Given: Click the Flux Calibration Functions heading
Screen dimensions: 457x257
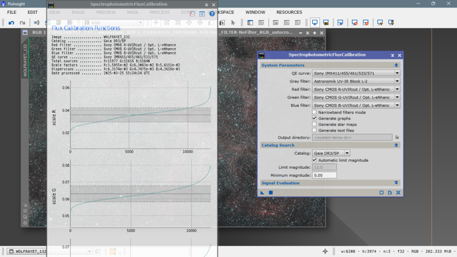Looking at the screenshot, I should point(86,28).
